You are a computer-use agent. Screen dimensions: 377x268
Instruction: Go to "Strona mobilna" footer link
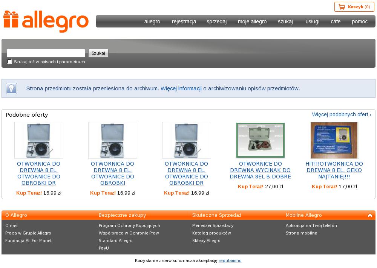[302, 233]
